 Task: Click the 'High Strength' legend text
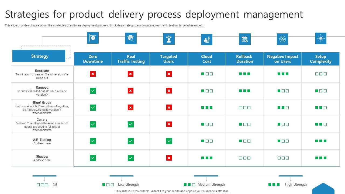[296, 185]
